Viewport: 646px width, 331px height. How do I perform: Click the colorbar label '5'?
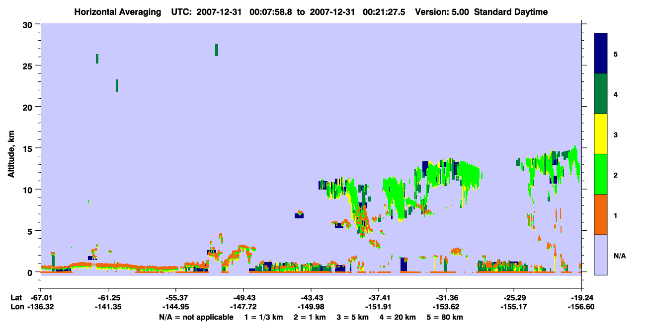[616, 54]
